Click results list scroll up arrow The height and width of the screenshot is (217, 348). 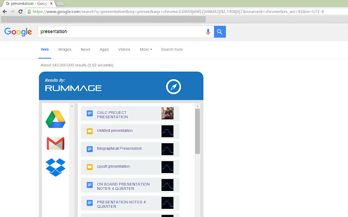pyautogui.click(x=197, y=106)
